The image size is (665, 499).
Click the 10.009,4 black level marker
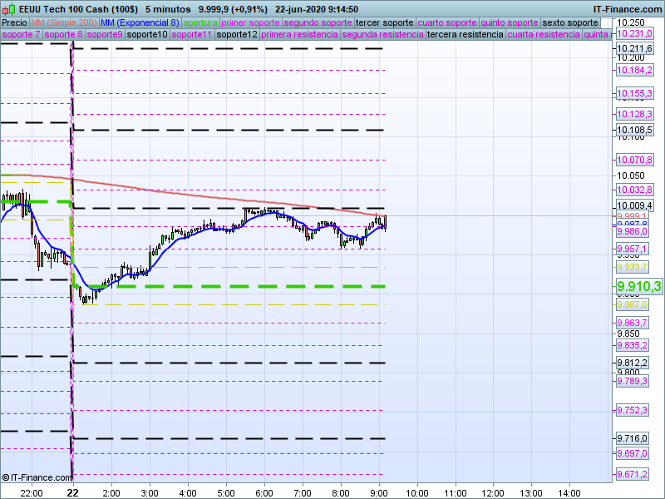[x=635, y=205]
